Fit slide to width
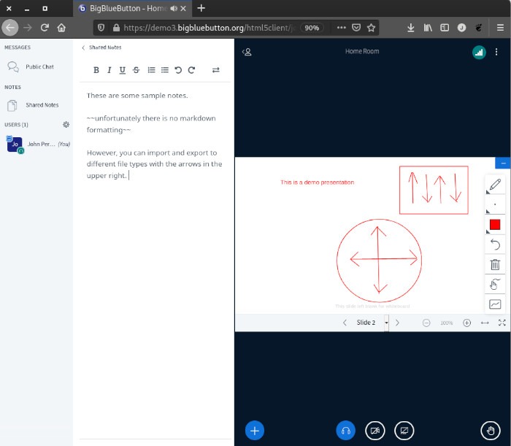The height and width of the screenshot is (446, 511). 485,323
